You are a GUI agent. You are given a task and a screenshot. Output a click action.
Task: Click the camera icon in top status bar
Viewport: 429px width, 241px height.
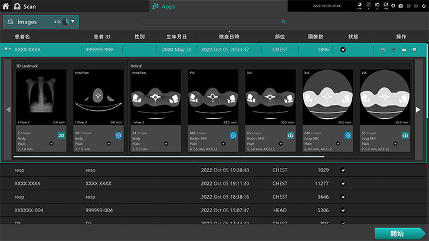[x=401, y=6]
